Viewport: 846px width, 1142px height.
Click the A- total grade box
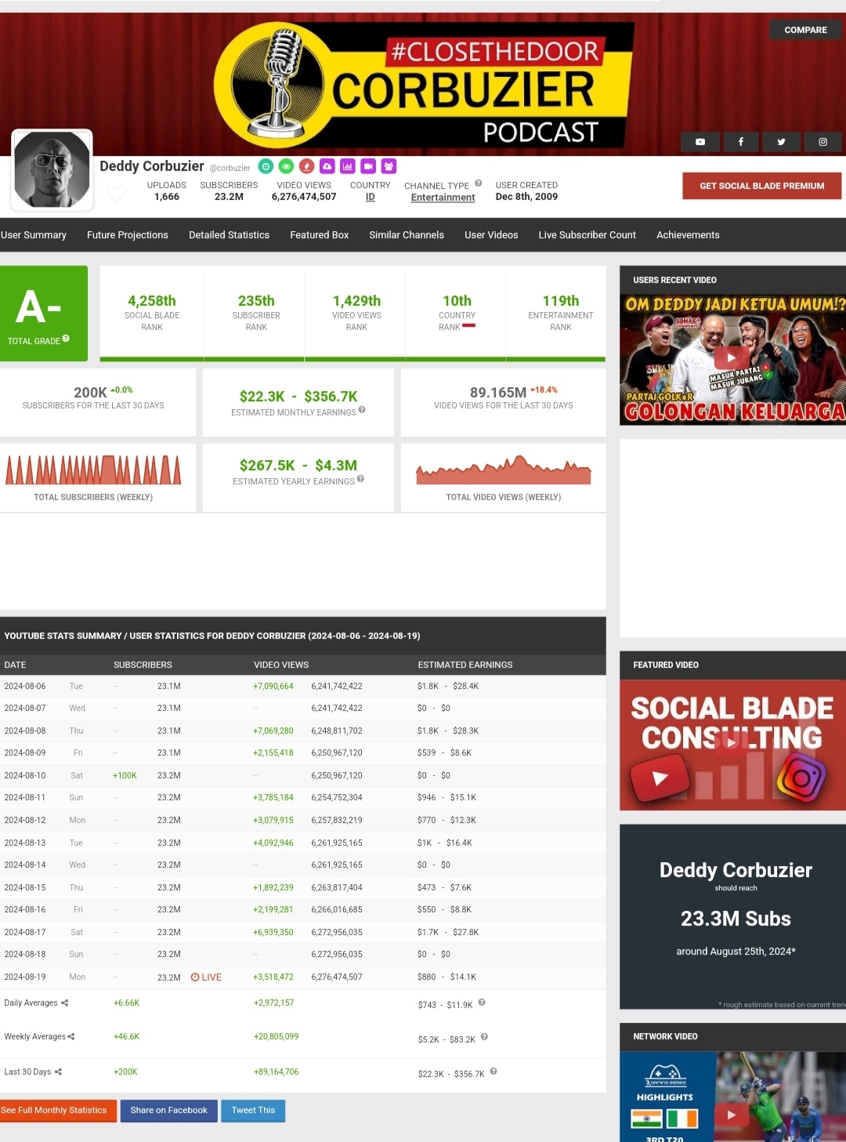pos(44,314)
